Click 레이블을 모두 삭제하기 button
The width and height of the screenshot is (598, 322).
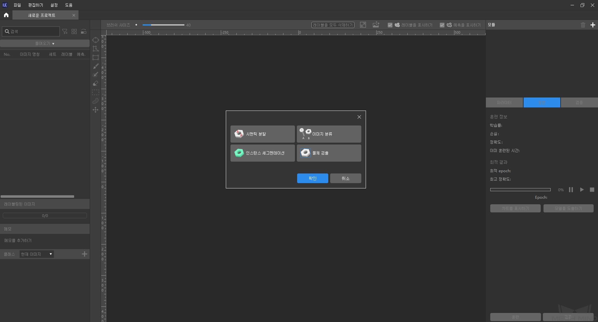[333, 25]
